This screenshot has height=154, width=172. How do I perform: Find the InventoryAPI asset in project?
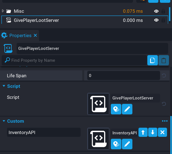pyautogui.click(x=116, y=144)
